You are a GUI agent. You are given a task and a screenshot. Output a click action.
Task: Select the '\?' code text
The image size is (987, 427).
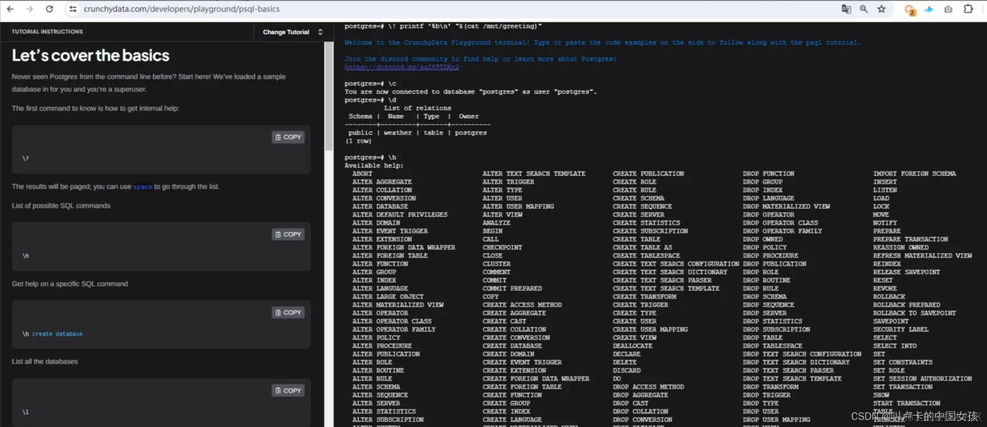[26, 158]
